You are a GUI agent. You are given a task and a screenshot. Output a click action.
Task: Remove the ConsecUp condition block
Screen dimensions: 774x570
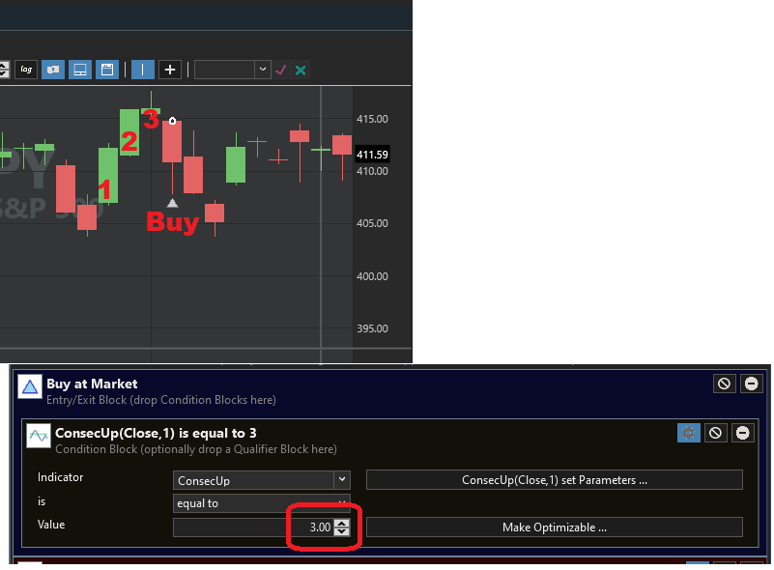(x=742, y=433)
